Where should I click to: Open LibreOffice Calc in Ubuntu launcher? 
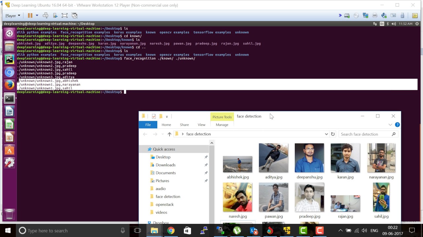9,124
